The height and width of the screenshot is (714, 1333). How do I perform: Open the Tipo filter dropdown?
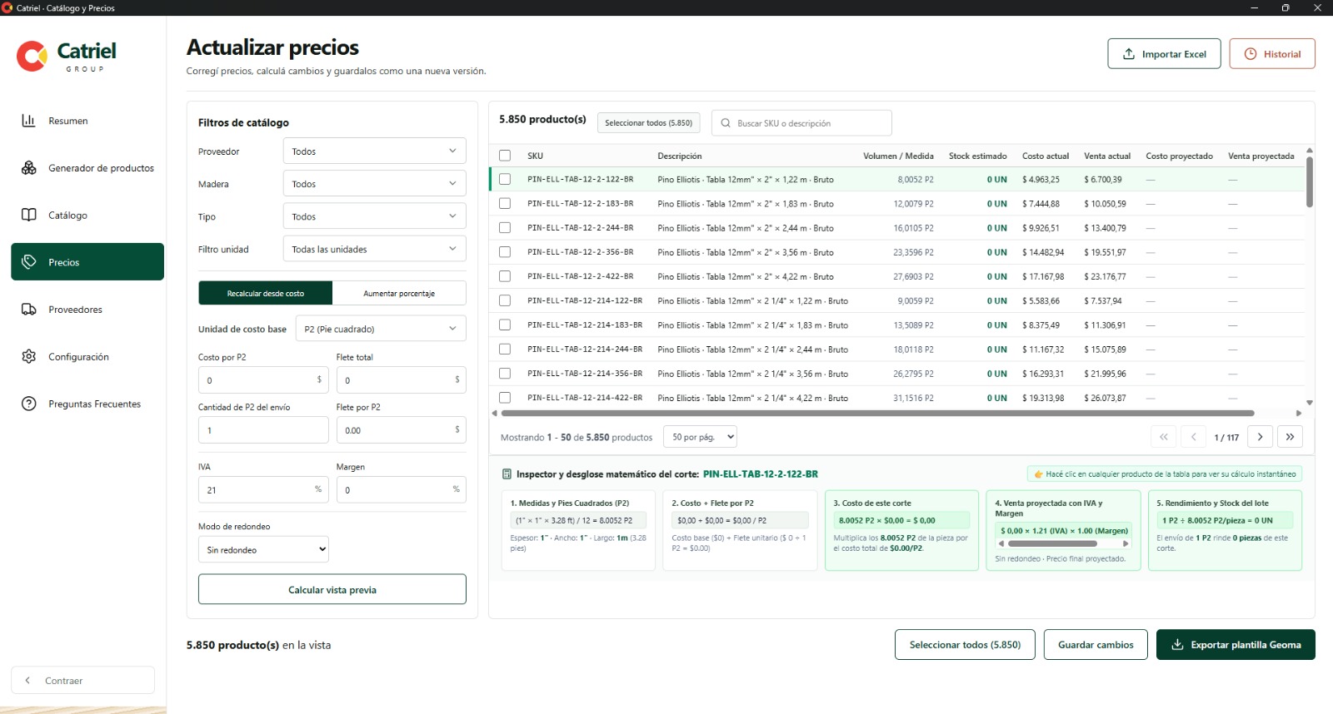pyautogui.click(x=374, y=216)
